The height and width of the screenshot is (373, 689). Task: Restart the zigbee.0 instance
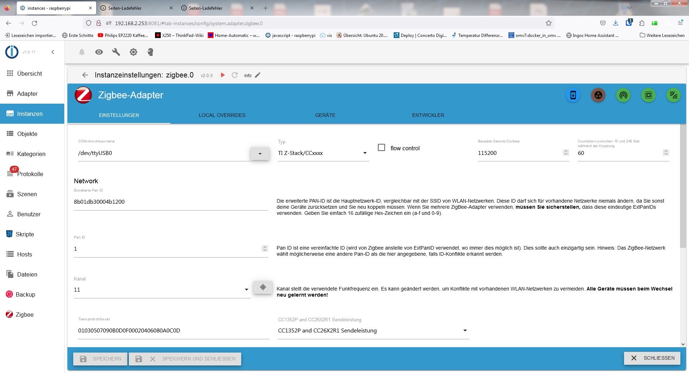235,75
